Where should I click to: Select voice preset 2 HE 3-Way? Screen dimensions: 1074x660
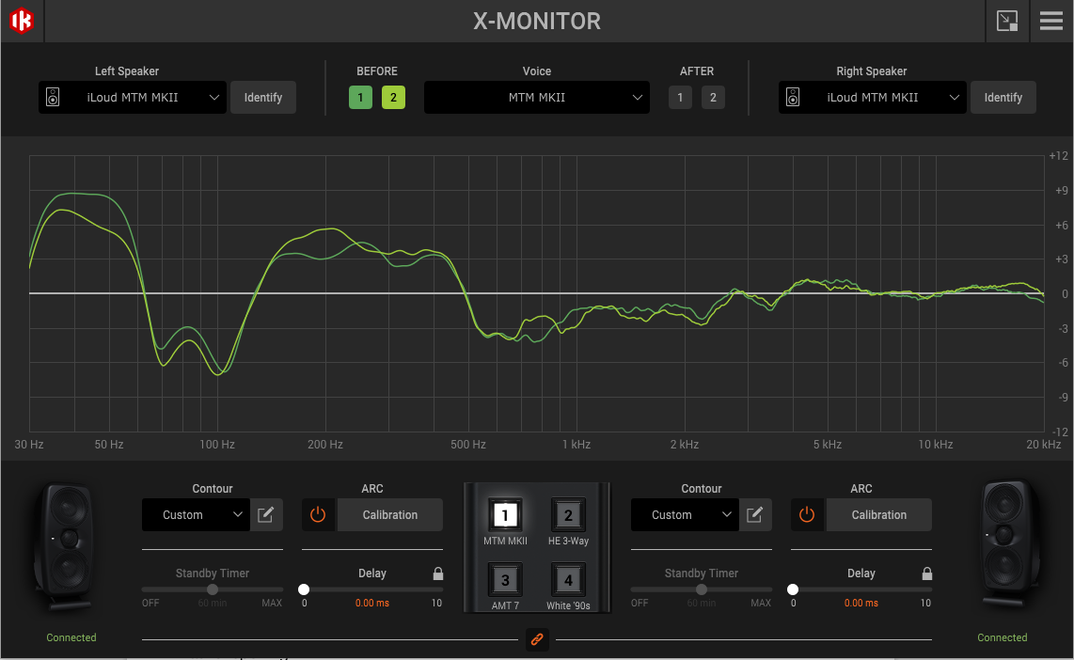569,515
